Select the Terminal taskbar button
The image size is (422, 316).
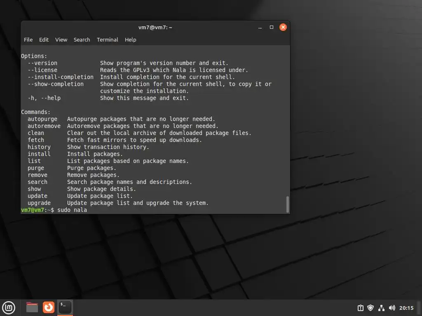(65, 307)
